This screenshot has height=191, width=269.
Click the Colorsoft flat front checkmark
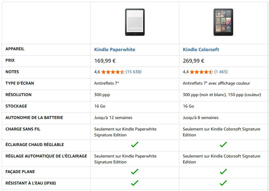tap(223, 172)
